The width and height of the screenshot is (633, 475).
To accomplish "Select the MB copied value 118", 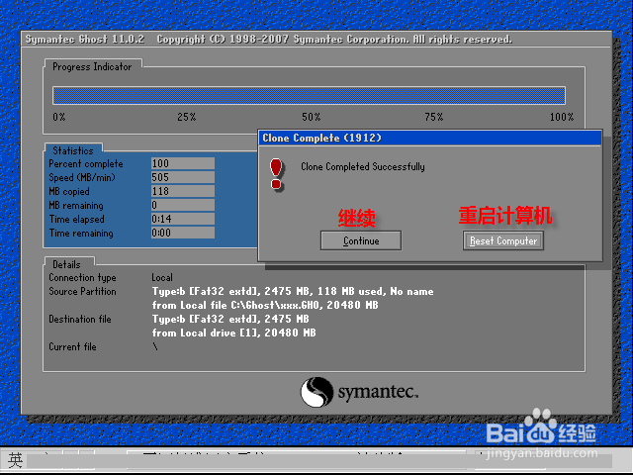I will point(182,191).
